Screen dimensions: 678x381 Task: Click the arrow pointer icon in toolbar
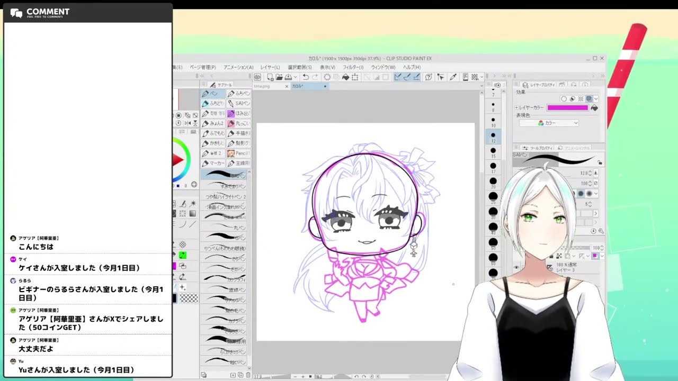[440, 77]
